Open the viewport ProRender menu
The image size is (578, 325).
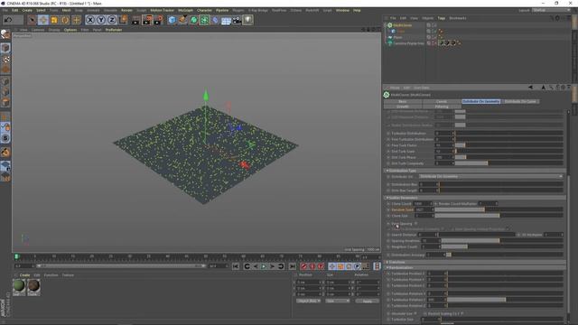[114, 30]
